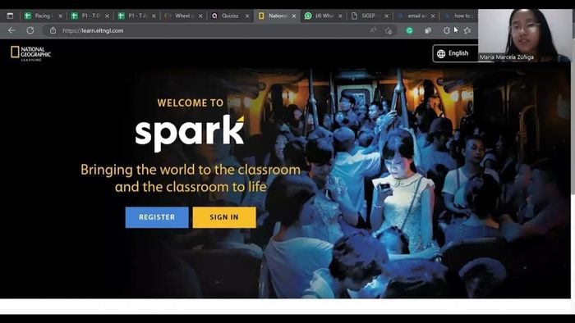
Task: Open the green Grammarly extension icon
Action: 410,30
